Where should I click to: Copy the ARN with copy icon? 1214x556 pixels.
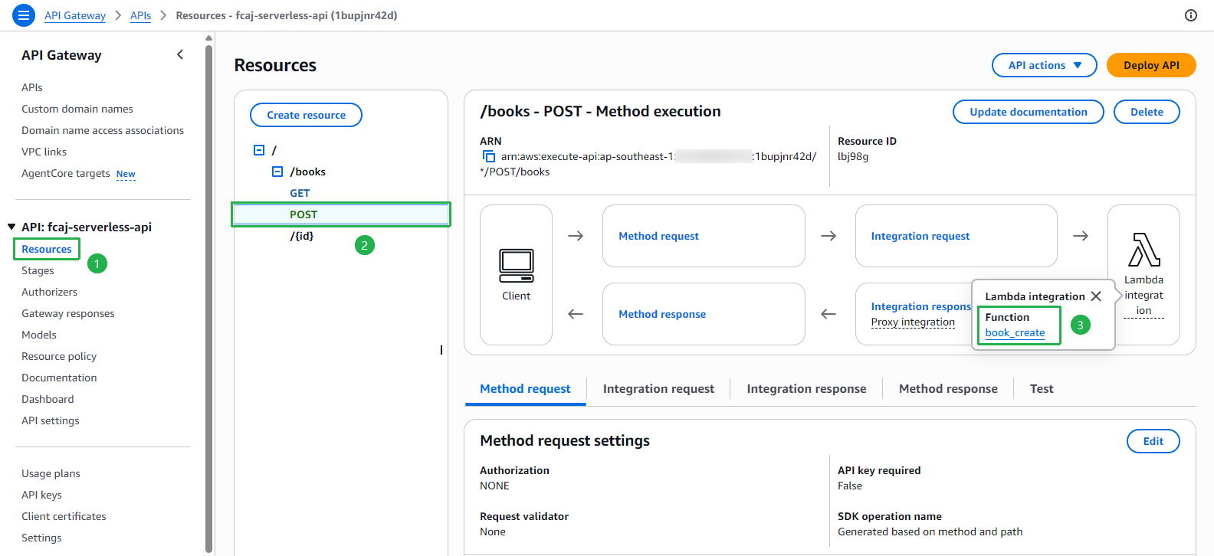click(488, 156)
